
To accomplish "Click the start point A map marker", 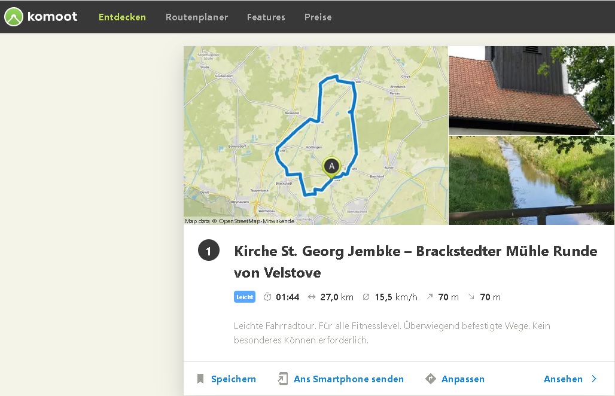I will coord(332,167).
